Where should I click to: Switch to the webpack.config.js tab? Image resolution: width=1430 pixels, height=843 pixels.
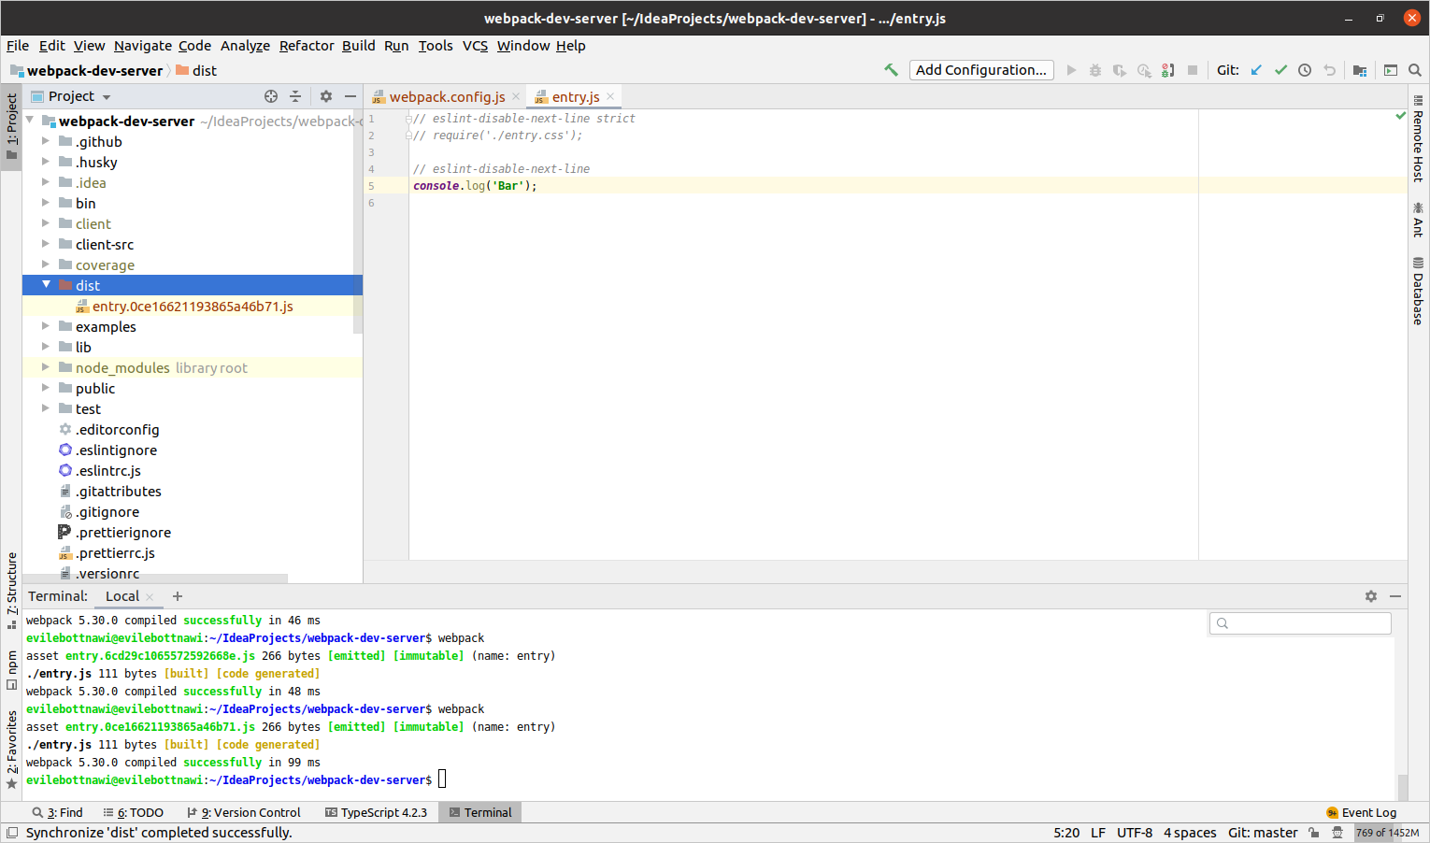pyautogui.click(x=447, y=96)
